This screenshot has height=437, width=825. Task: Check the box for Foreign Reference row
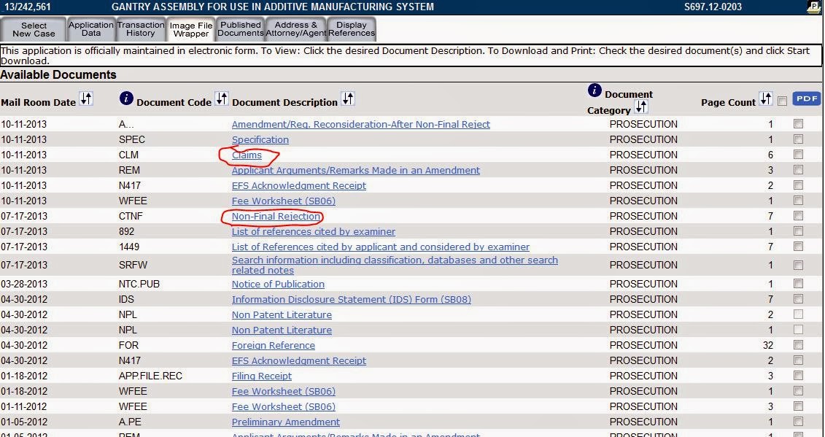tap(798, 345)
